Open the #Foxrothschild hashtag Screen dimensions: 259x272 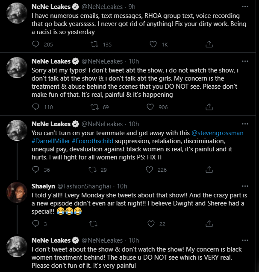click(92, 141)
